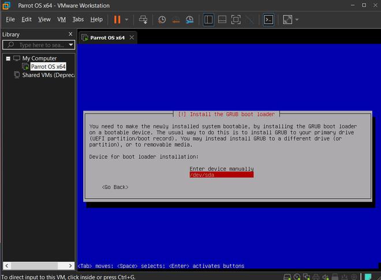Click the Send Ctrl+Alt+Del toolbar icon

(143, 20)
